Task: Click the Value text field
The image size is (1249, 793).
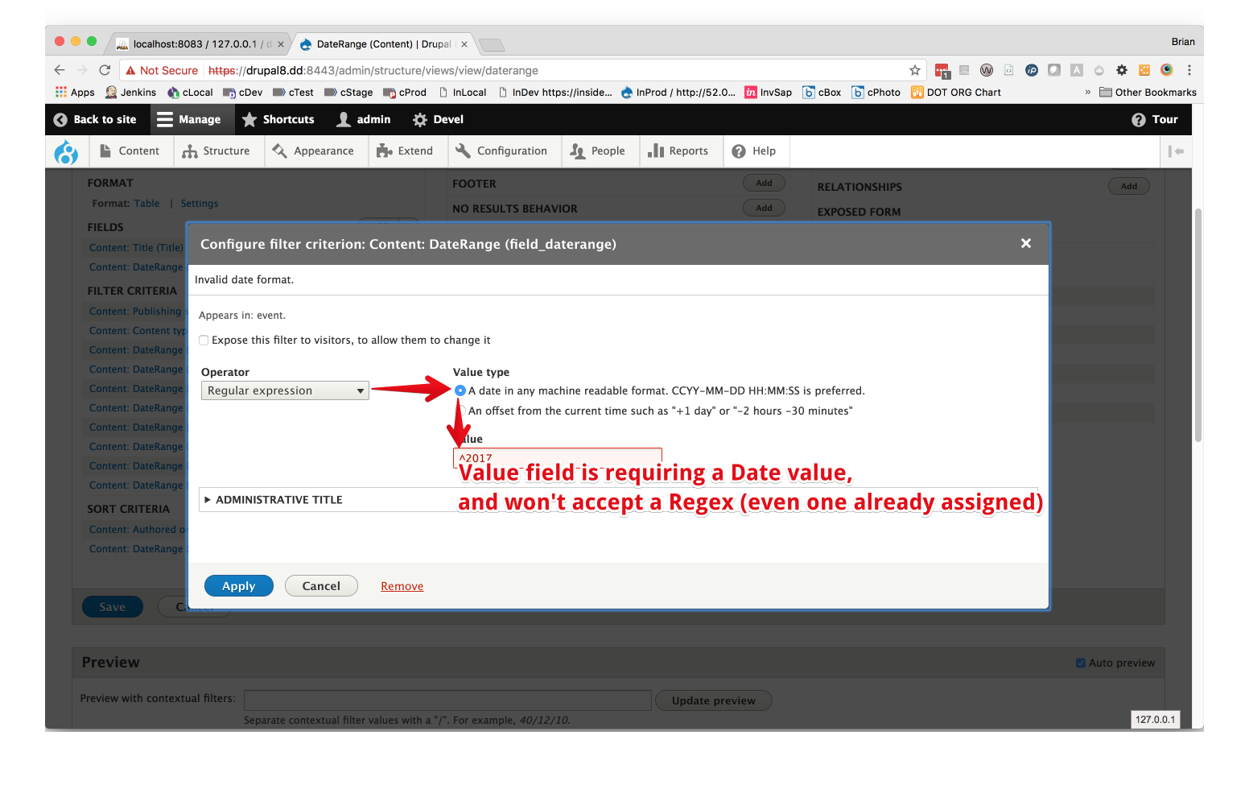Action: 558,457
